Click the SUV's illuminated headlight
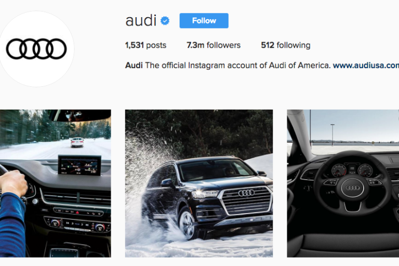The height and width of the screenshot is (266, 399). coord(205,194)
